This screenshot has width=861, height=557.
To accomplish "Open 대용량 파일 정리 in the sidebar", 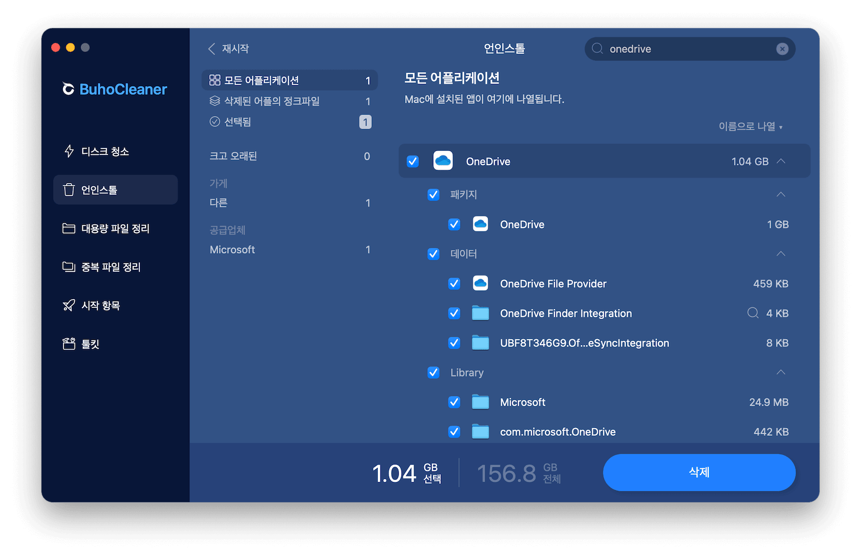I will (x=115, y=228).
